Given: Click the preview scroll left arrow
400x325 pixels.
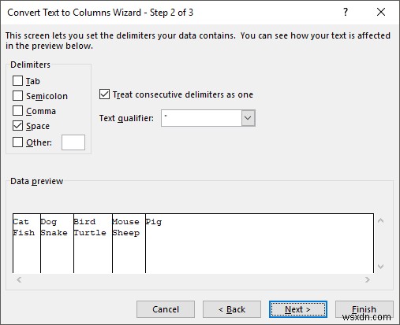Looking at the screenshot, I should [19, 279].
